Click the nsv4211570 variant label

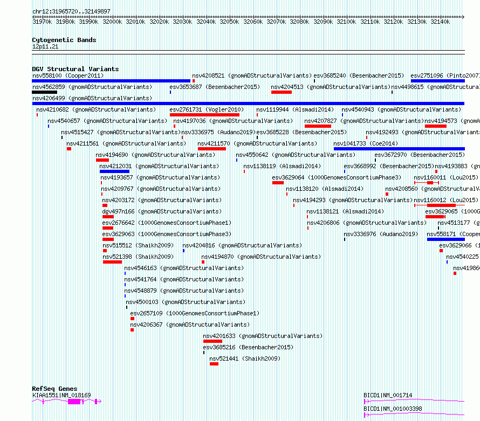(x=257, y=143)
